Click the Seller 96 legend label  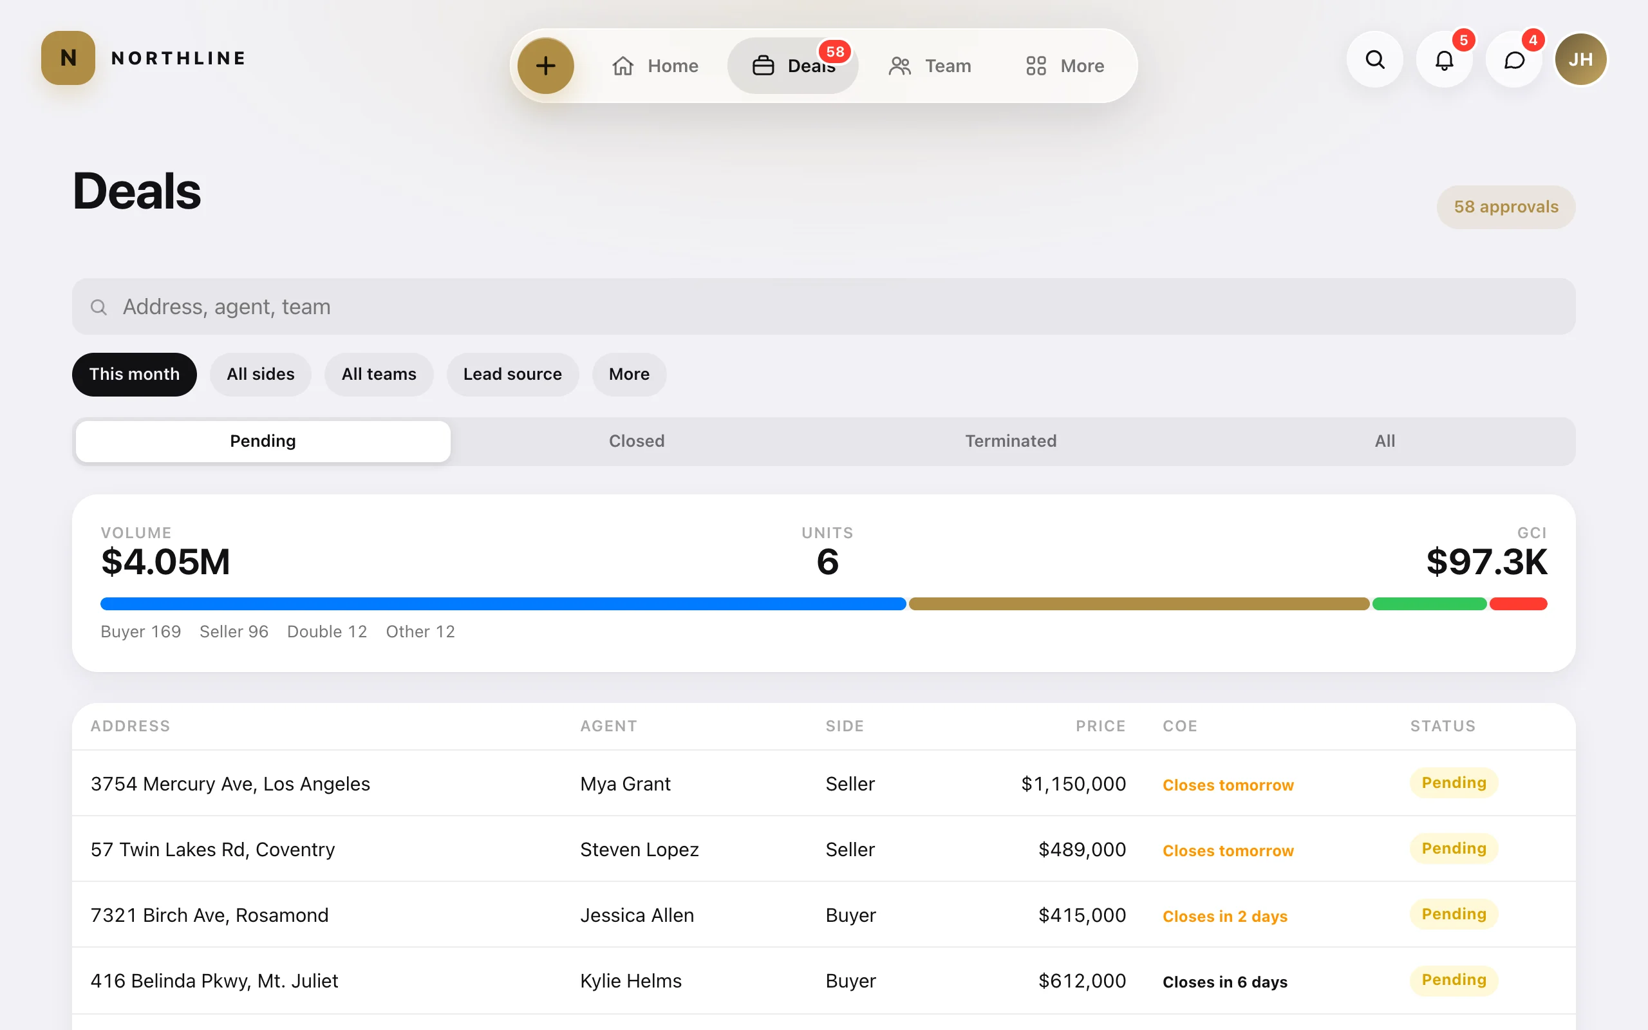pyautogui.click(x=234, y=632)
